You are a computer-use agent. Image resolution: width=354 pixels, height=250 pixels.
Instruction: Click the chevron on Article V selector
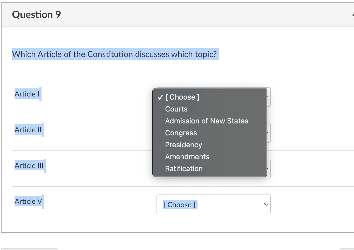pyautogui.click(x=266, y=204)
